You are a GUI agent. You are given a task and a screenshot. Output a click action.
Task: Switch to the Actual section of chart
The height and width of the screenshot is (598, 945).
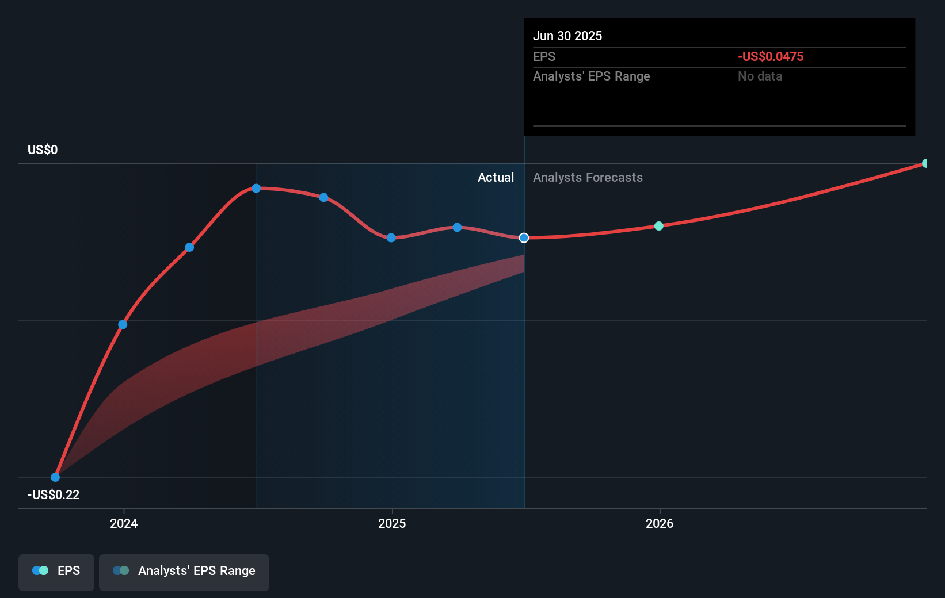pyautogui.click(x=496, y=177)
